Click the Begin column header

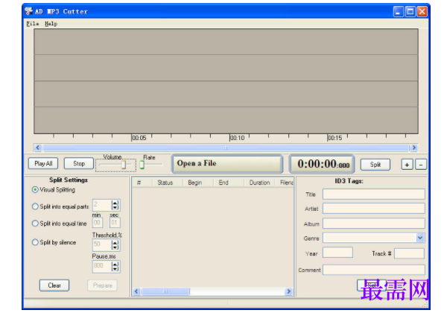click(198, 183)
